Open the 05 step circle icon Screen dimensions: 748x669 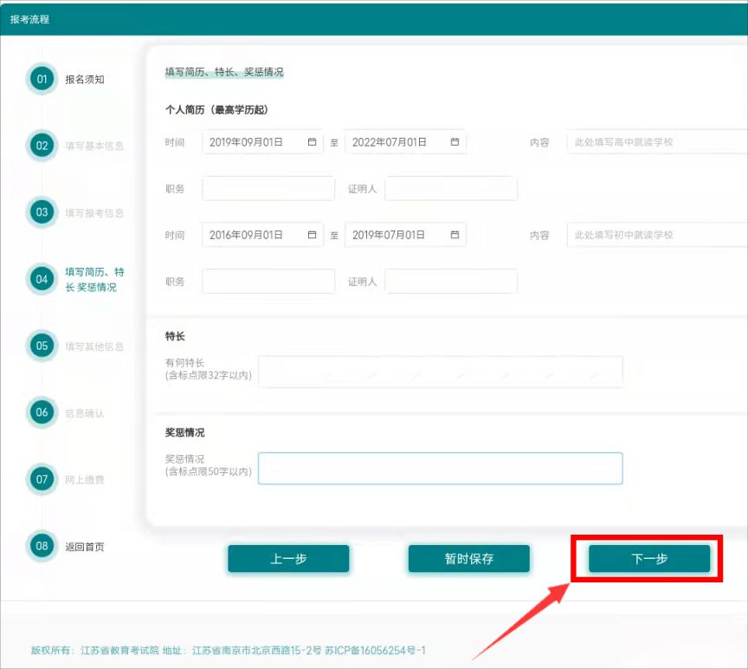(x=42, y=346)
